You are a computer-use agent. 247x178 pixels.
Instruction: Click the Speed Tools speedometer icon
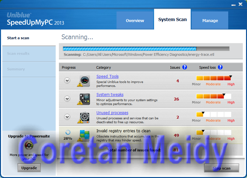pyautogui.click(x=84, y=81)
